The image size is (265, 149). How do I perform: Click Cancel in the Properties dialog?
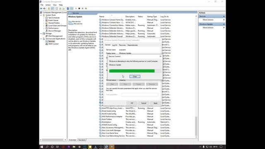point(144,103)
